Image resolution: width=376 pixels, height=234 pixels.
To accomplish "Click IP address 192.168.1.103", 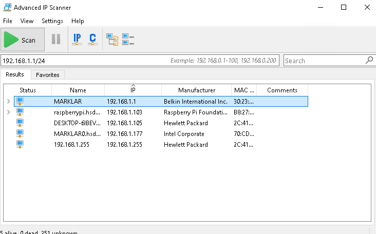I will (124, 112).
